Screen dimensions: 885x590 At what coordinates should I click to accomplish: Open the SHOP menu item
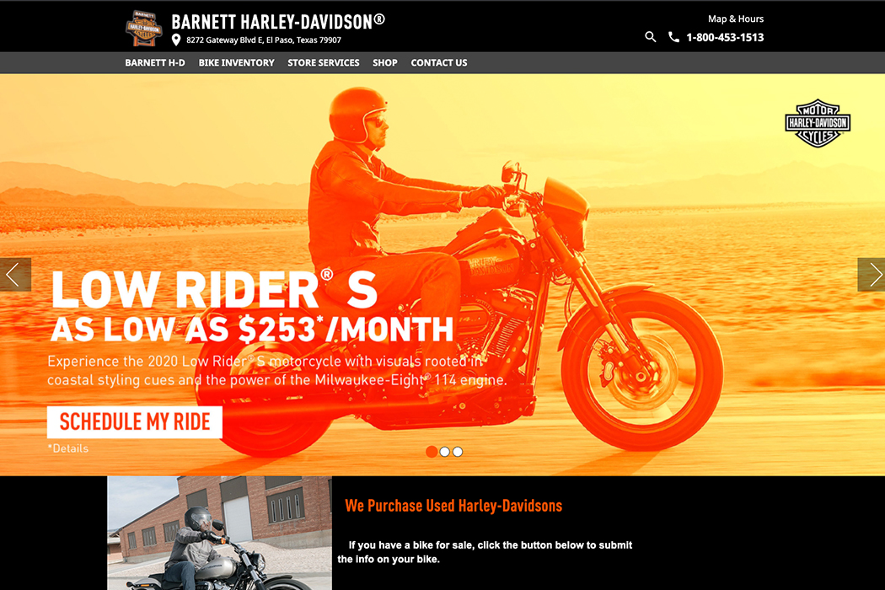coord(385,62)
